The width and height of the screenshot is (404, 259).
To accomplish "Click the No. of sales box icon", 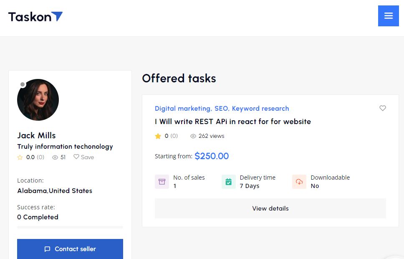I will point(162,182).
